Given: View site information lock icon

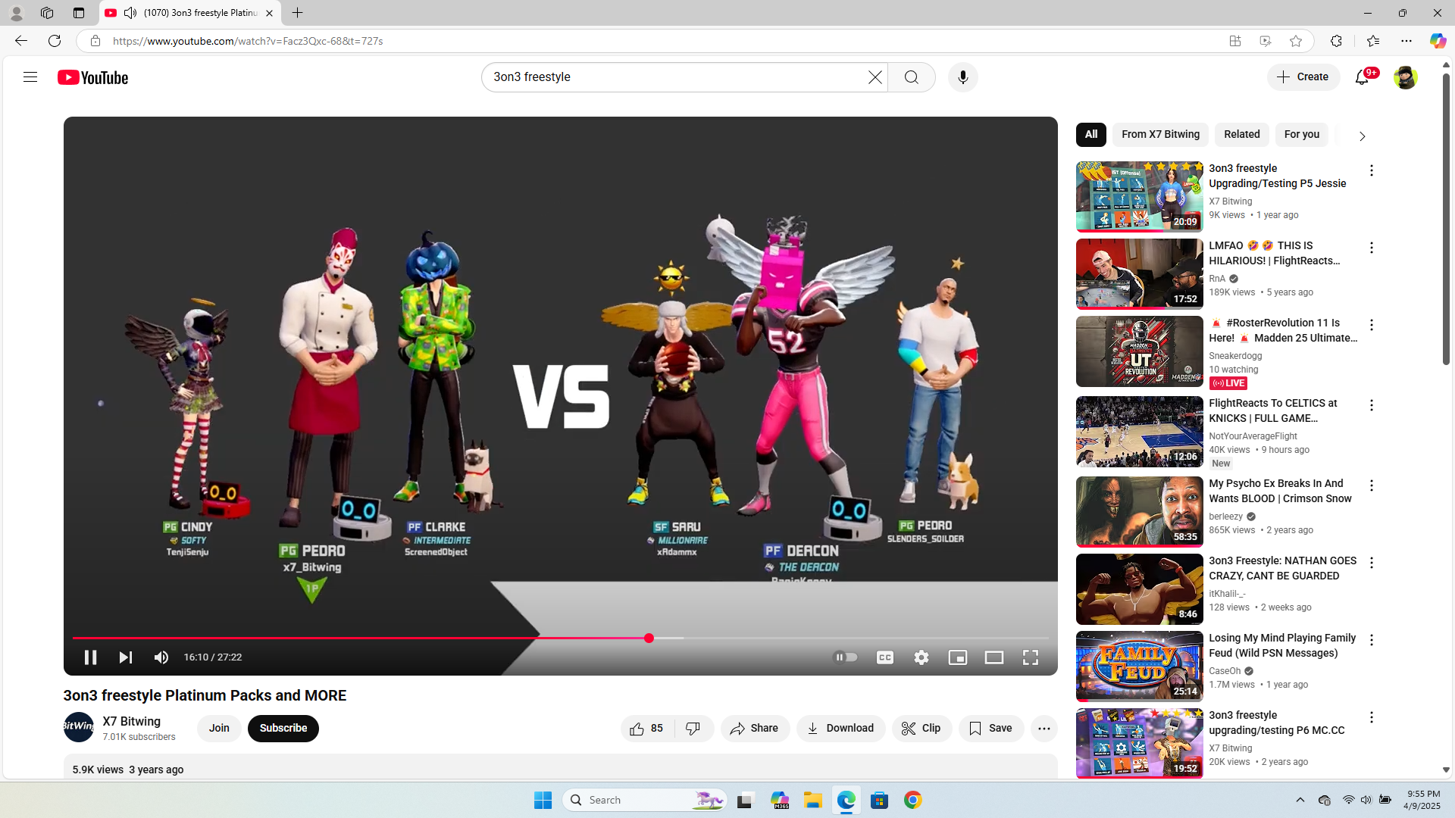Looking at the screenshot, I should (x=95, y=41).
